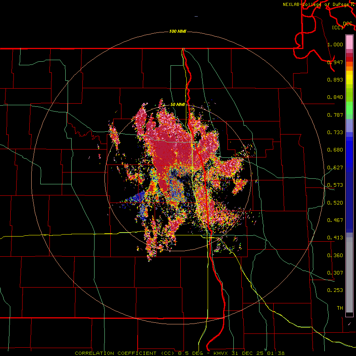
Task: Click the Correlation Coefficient KMVX caption text
Action: [x=180, y=353]
